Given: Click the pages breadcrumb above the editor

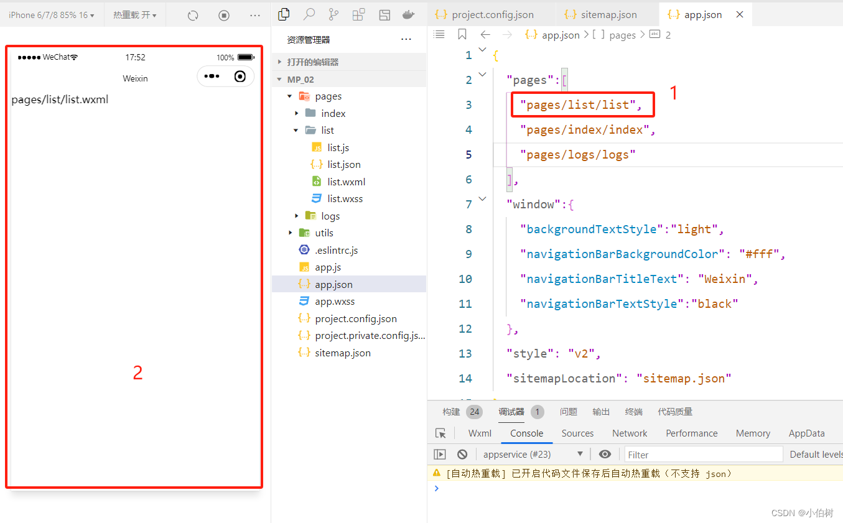Looking at the screenshot, I should coord(622,35).
